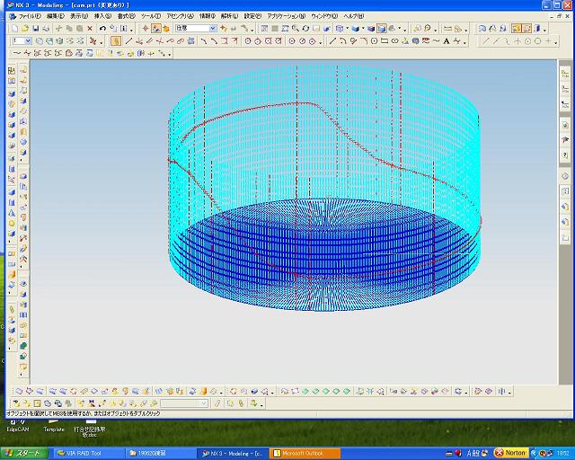Select the Text 'A' annotation tool
The width and height of the screenshot is (575, 460).
point(447,40)
